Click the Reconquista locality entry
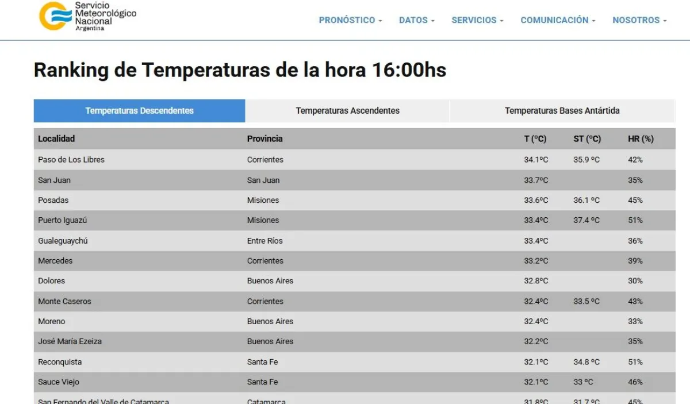 click(x=60, y=362)
